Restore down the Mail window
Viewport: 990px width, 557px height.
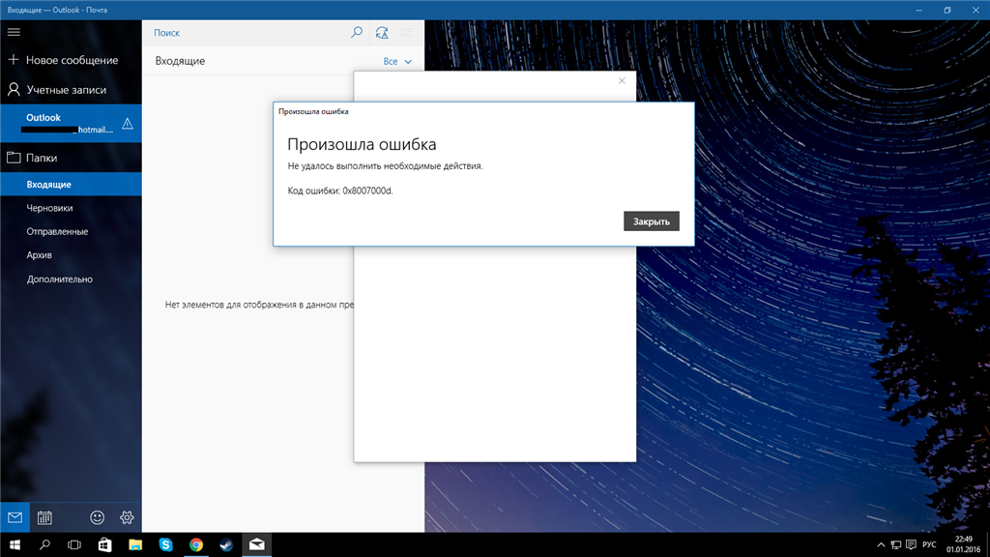(x=947, y=10)
